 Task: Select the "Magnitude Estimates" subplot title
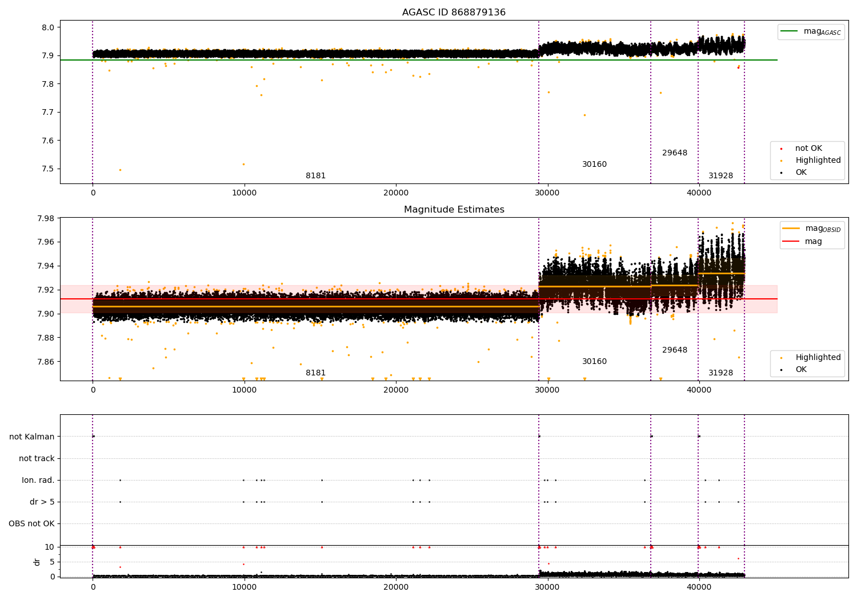click(454, 210)
